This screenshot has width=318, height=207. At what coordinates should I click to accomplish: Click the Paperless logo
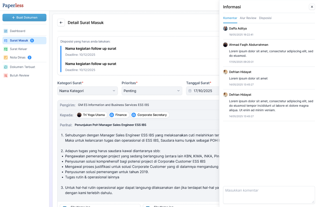click(x=13, y=6)
